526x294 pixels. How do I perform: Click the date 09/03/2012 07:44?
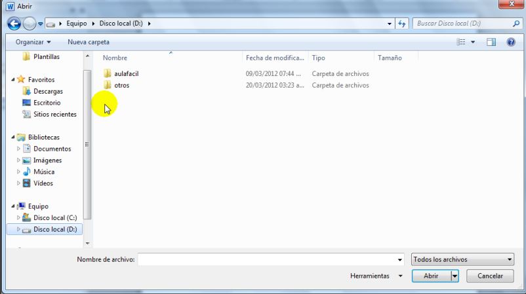click(273, 74)
